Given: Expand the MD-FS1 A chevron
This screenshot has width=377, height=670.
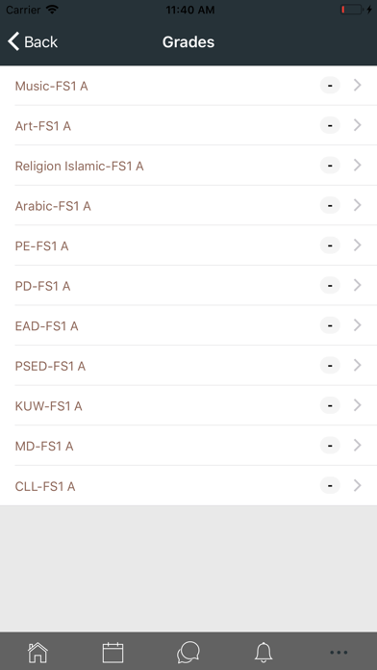Looking at the screenshot, I should coord(358,446).
